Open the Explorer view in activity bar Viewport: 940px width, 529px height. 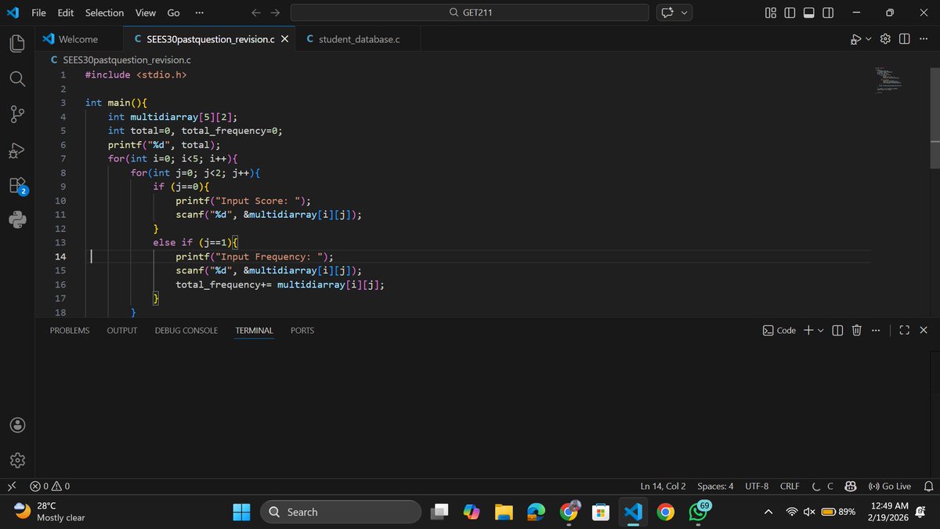pyautogui.click(x=17, y=43)
